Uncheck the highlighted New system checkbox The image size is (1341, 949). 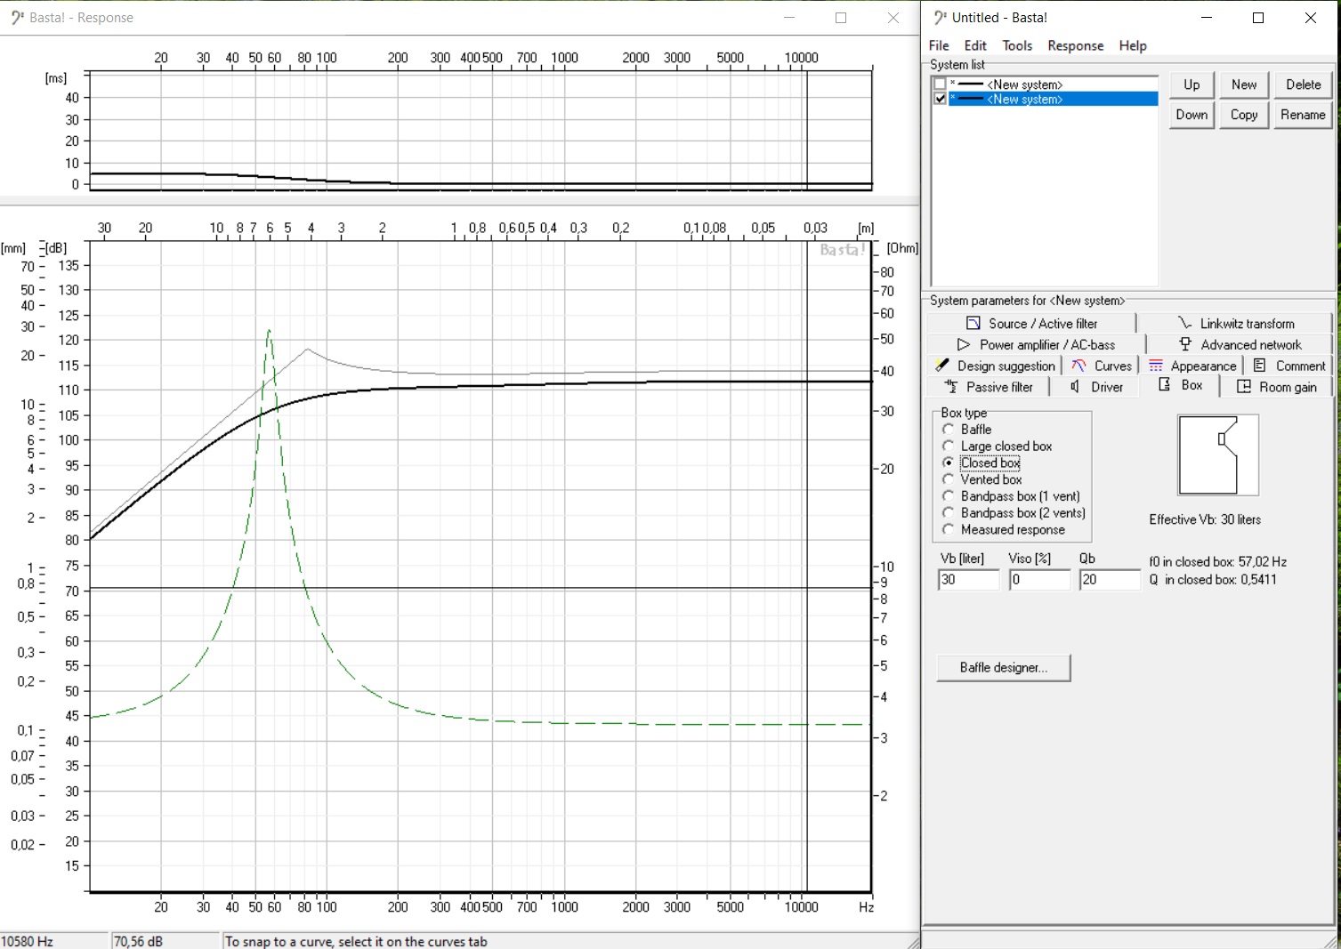coord(940,99)
